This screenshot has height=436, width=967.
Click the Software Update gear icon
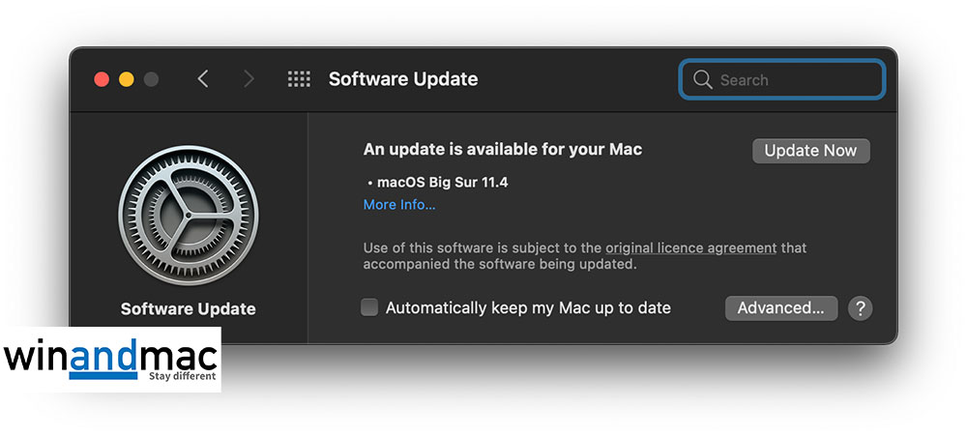click(x=188, y=216)
